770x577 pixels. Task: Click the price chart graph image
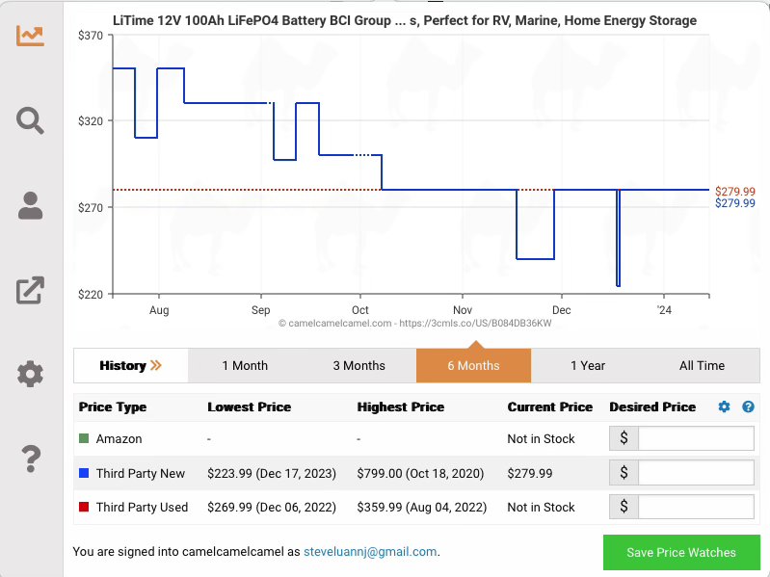coord(416,171)
